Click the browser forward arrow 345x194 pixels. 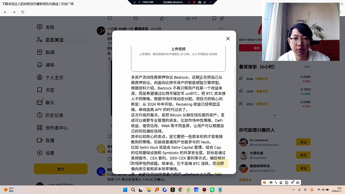tap(14, 12)
